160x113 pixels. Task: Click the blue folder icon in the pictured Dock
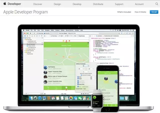coord(122,98)
